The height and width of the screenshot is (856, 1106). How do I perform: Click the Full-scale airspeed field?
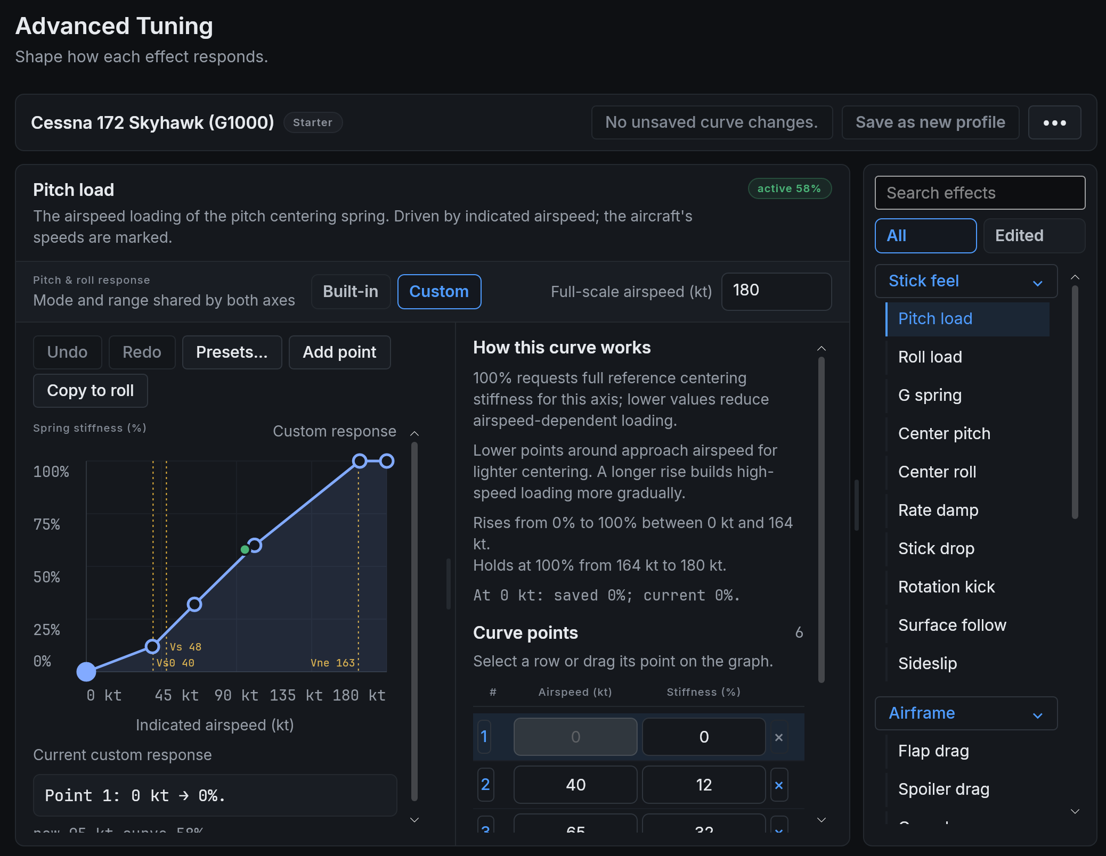tap(776, 291)
